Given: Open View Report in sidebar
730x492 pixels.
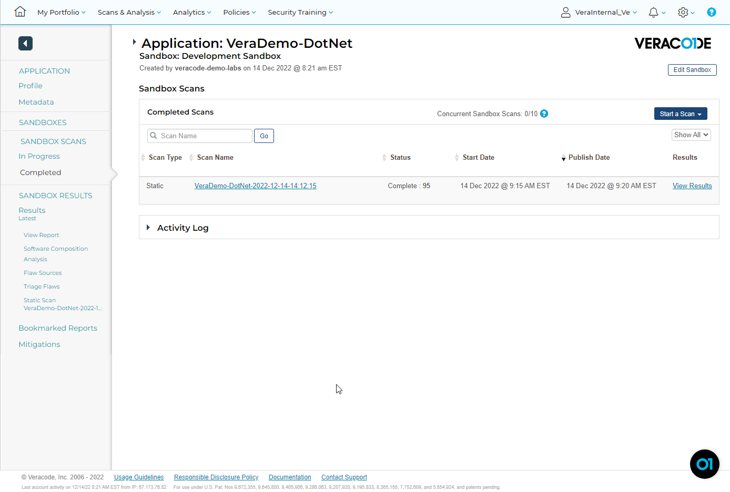Looking at the screenshot, I should (x=42, y=235).
